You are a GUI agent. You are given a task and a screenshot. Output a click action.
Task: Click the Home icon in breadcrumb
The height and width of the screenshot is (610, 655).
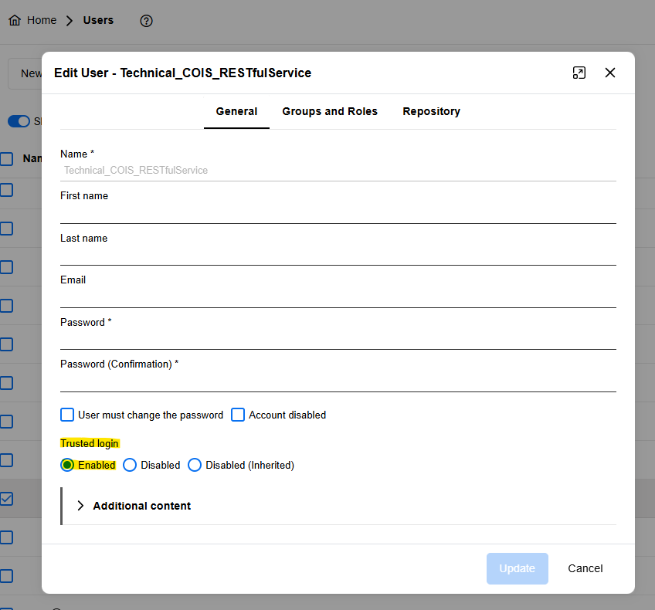[x=15, y=21]
